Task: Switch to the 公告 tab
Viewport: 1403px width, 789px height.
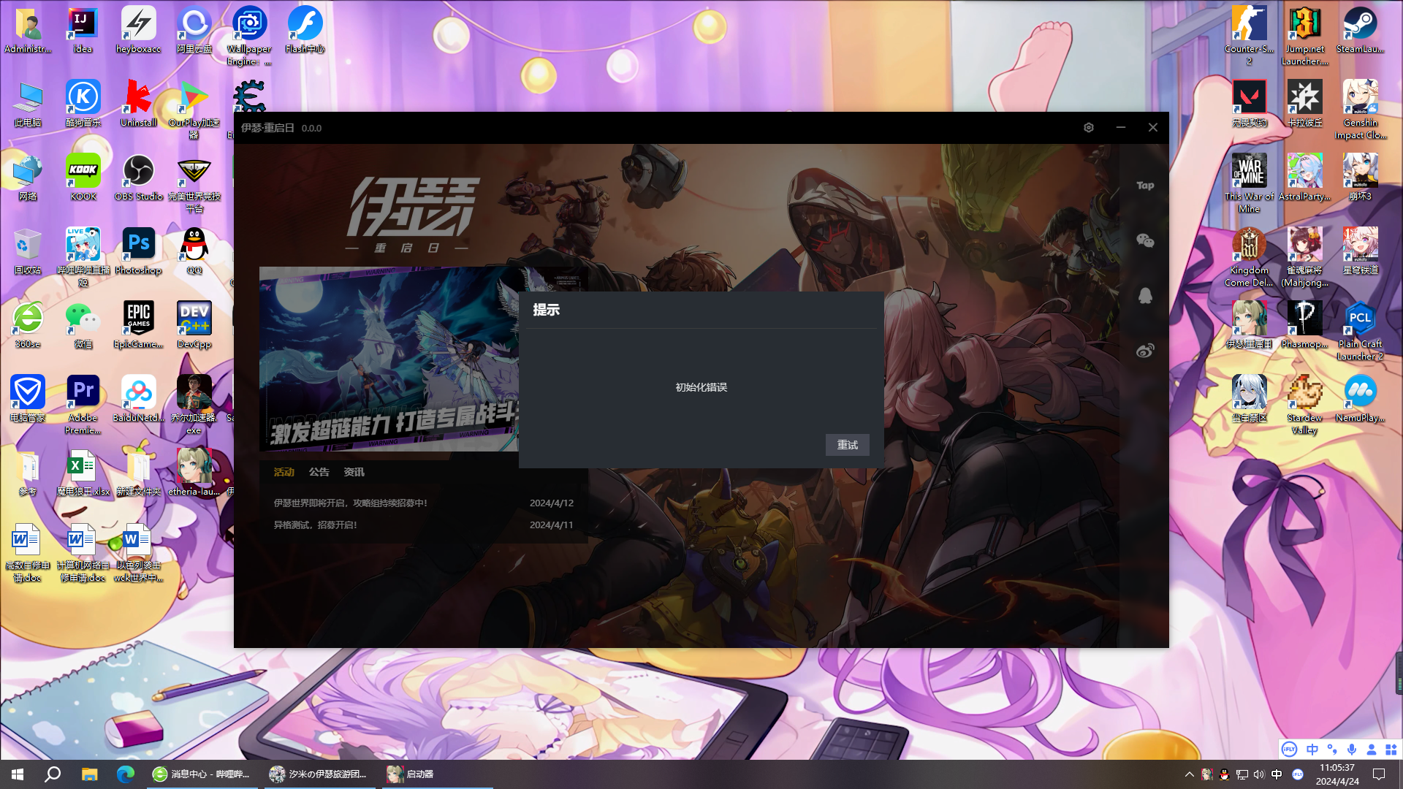Action: point(319,472)
